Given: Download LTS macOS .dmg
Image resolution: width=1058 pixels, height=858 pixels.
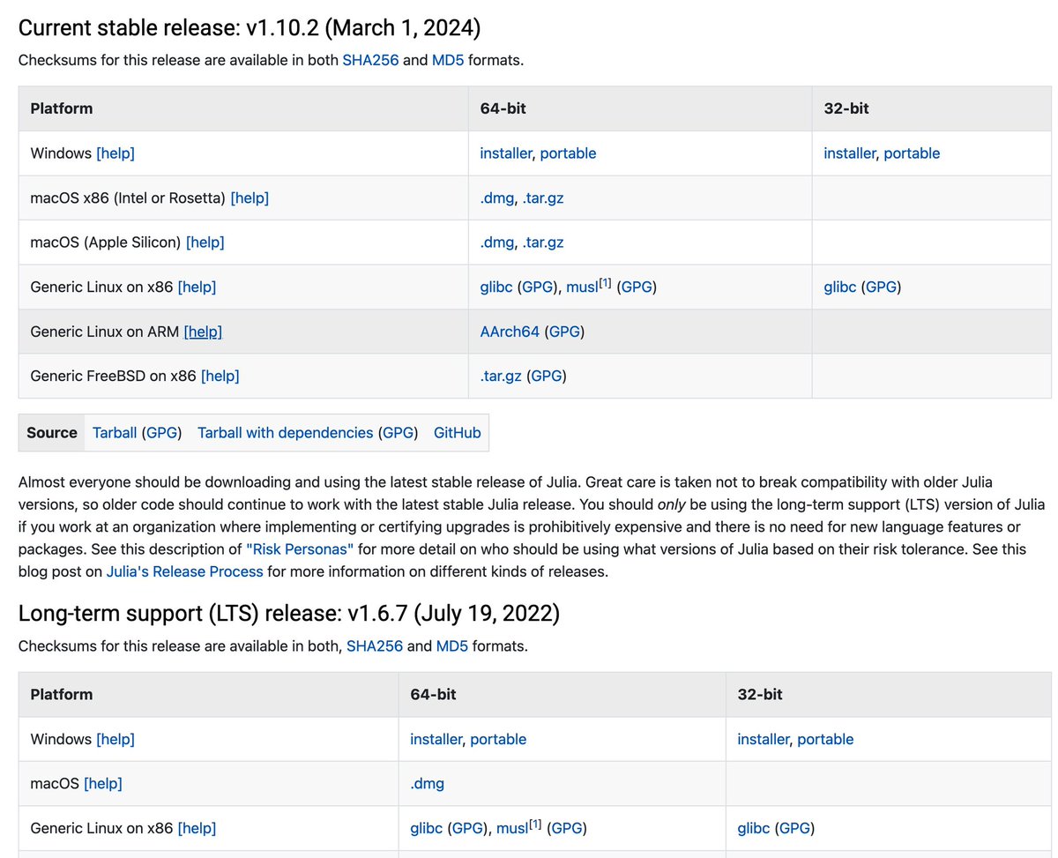Looking at the screenshot, I should 427,783.
